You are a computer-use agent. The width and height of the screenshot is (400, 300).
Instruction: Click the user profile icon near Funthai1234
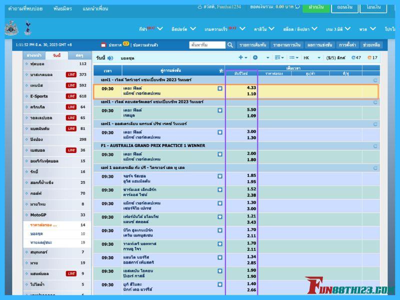coord(200,6)
